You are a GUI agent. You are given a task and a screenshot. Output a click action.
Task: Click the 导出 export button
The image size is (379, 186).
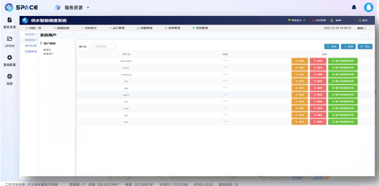coord(365,46)
